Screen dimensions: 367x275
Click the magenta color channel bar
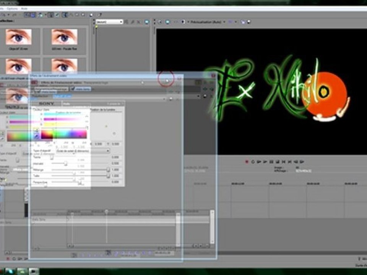[62, 119]
